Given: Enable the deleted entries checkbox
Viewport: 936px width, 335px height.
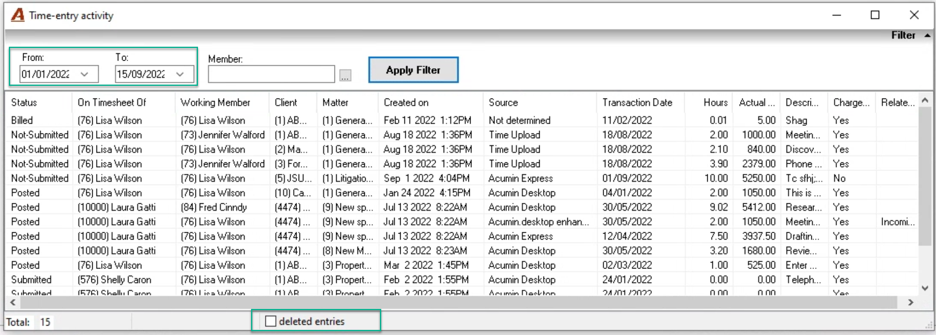Looking at the screenshot, I should [x=270, y=322].
